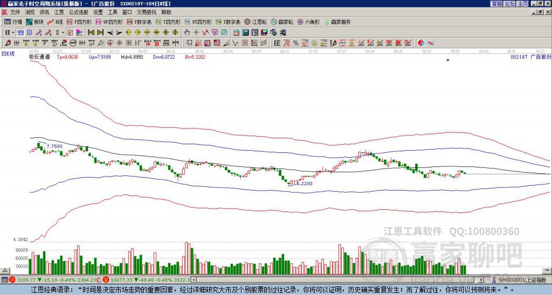Click the floppy disk save icon
The width and height of the screenshot is (552, 295).
coord(264,33)
